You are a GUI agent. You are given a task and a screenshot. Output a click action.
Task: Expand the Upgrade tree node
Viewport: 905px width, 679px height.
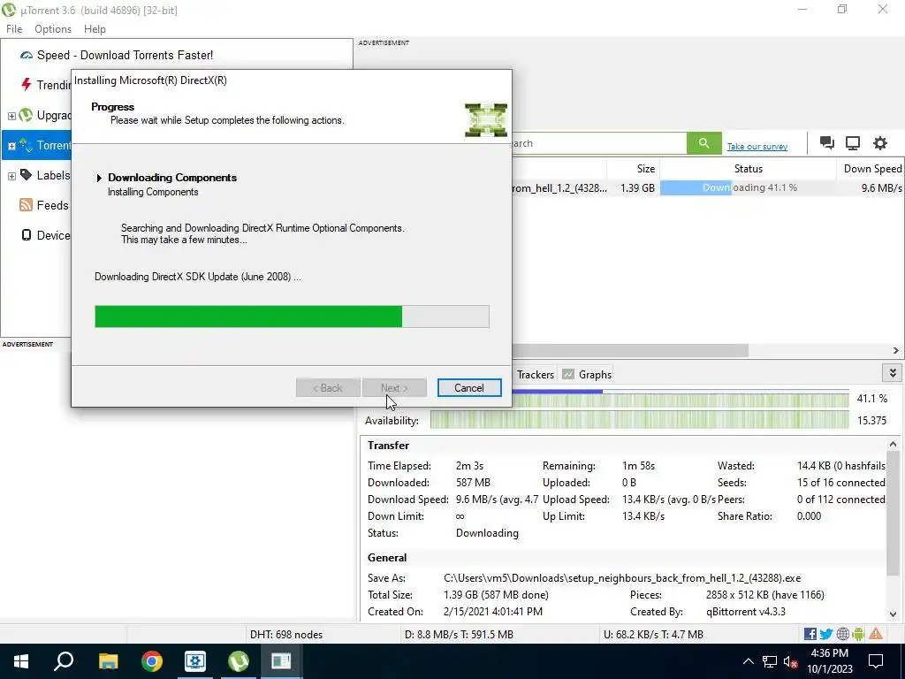tap(11, 116)
